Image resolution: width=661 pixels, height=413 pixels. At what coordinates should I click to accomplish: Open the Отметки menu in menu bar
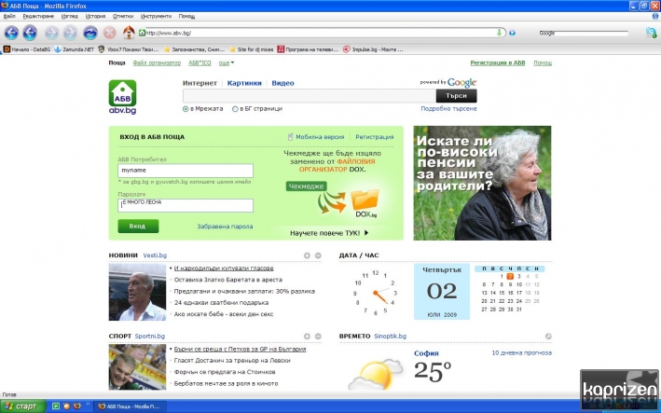pyautogui.click(x=122, y=16)
